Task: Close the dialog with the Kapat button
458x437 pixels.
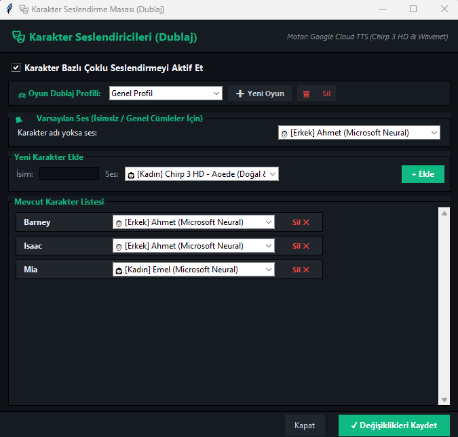Action: (x=305, y=425)
